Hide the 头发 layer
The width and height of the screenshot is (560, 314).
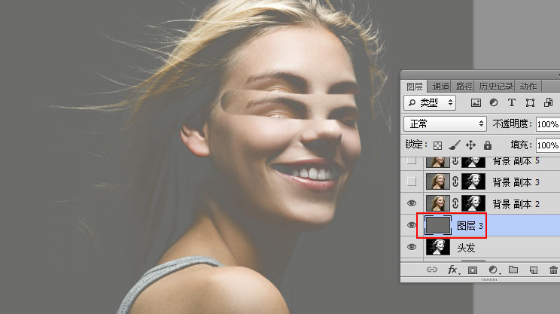point(411,247)
